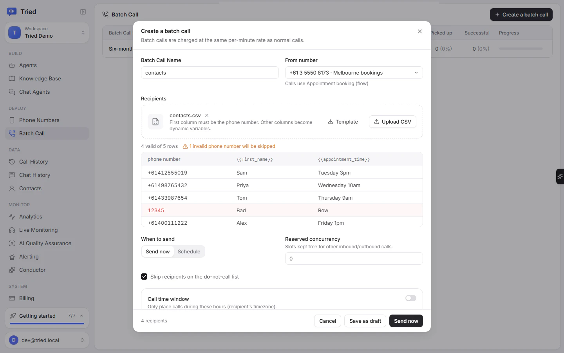The width and height of the screenshot is (564, 353).
Task: Click the invalid phone number warning
Action: (x=229, y=146)
